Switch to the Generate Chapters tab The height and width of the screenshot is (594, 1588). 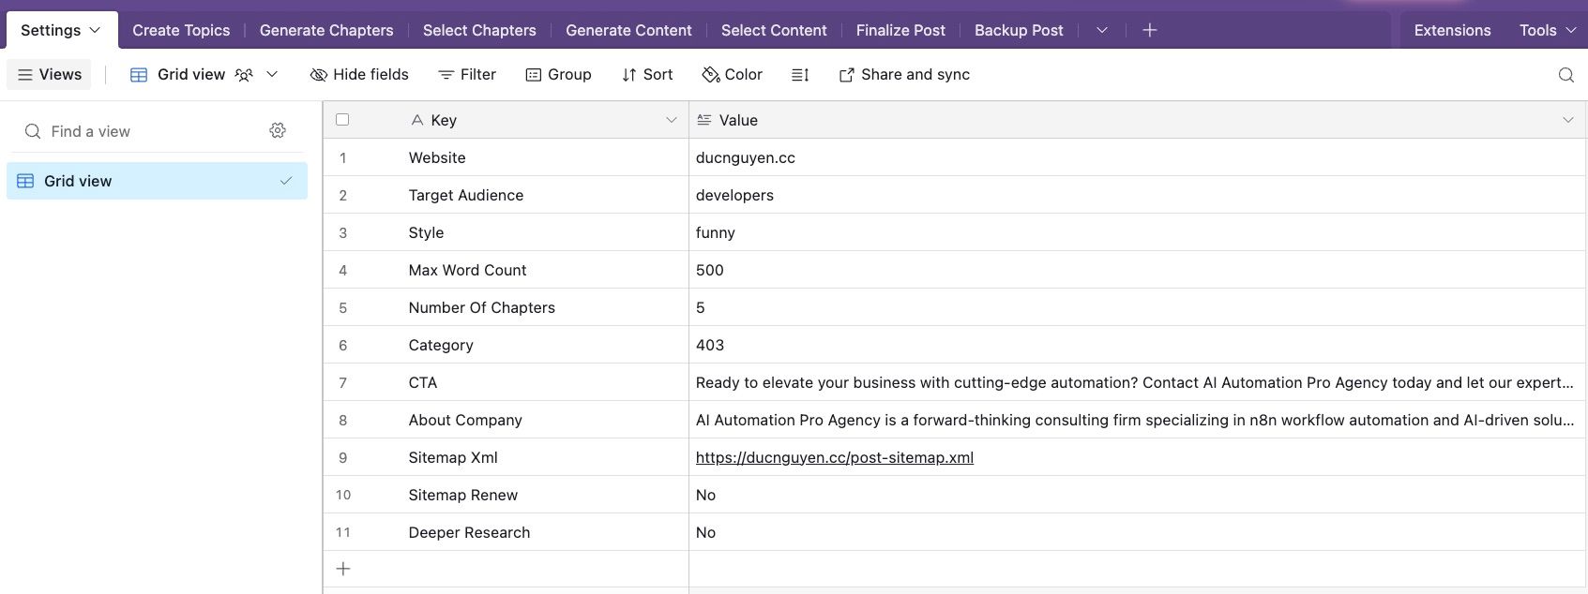tap(326, 30)
